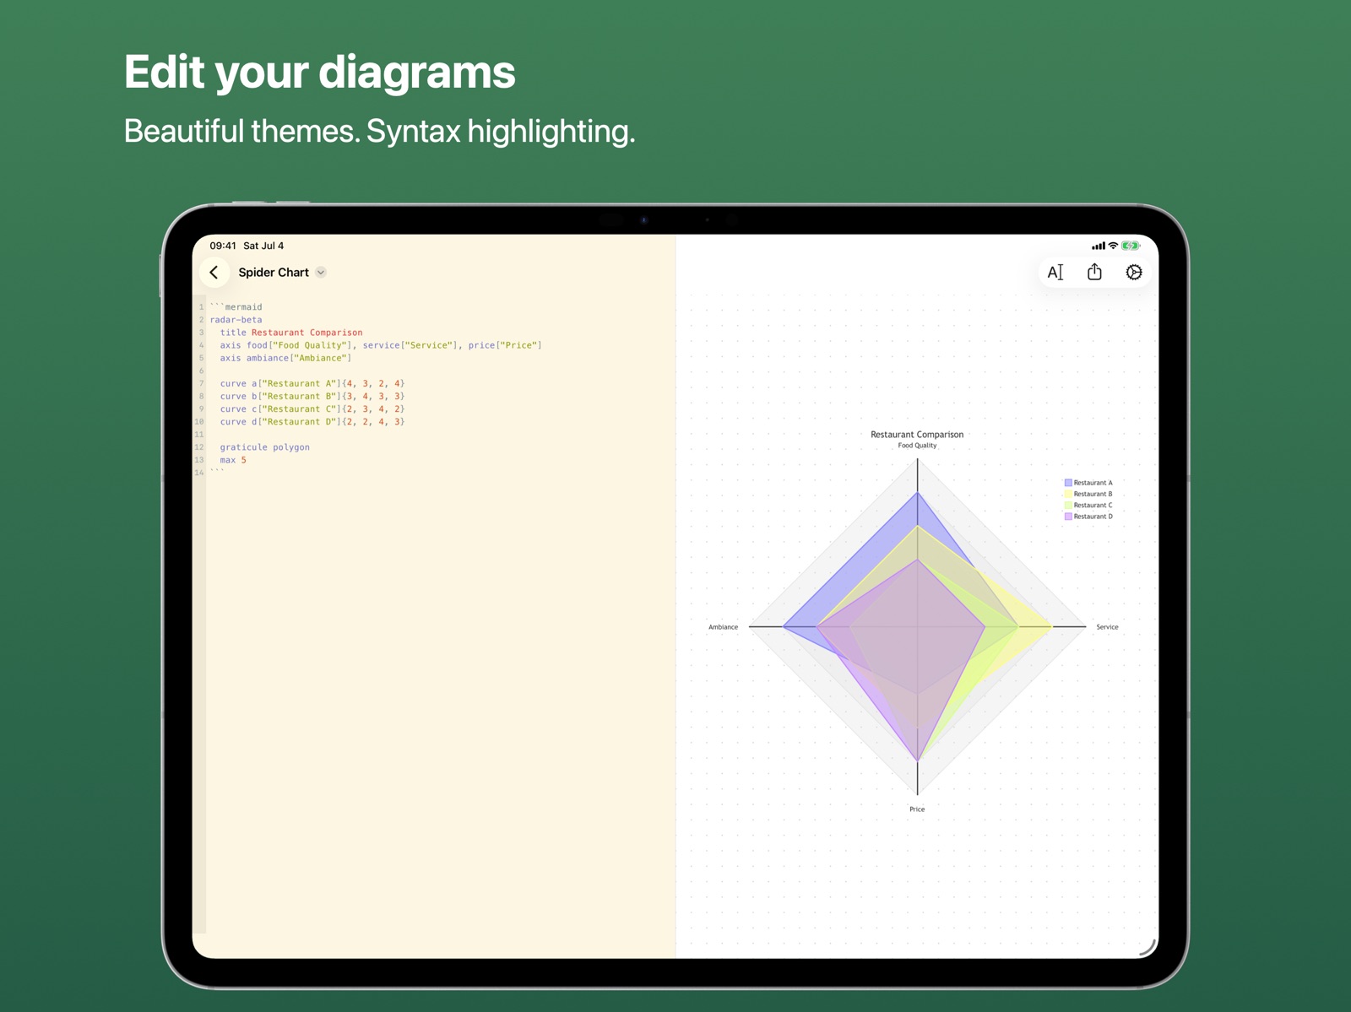Click the "max 5" code line

tap(233, 460)
